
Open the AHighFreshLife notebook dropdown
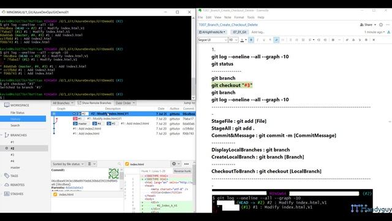[x=212, y=32]
